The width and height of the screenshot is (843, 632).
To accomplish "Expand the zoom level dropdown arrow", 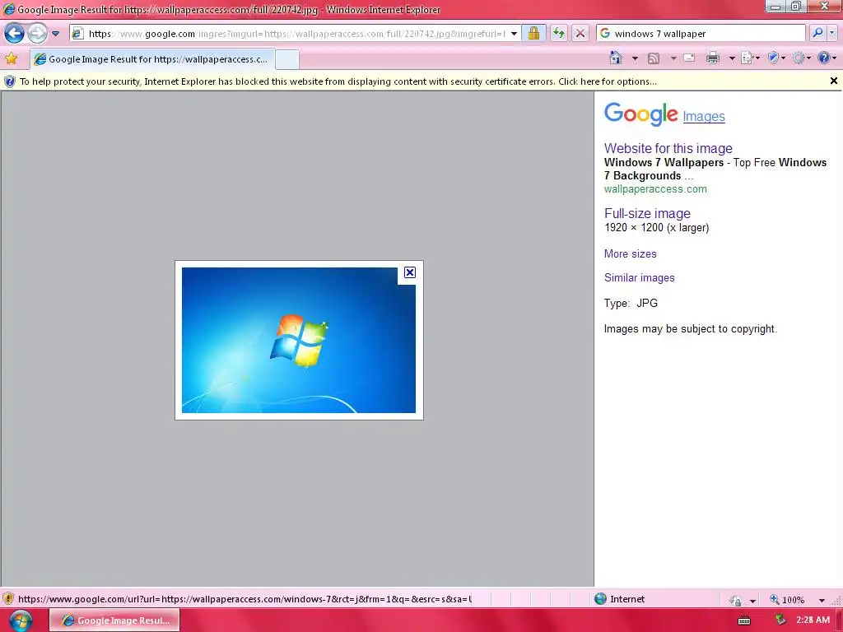I will (822, 600).
